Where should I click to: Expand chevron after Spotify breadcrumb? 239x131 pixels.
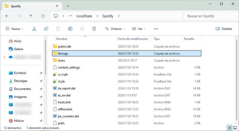[118, 16]
